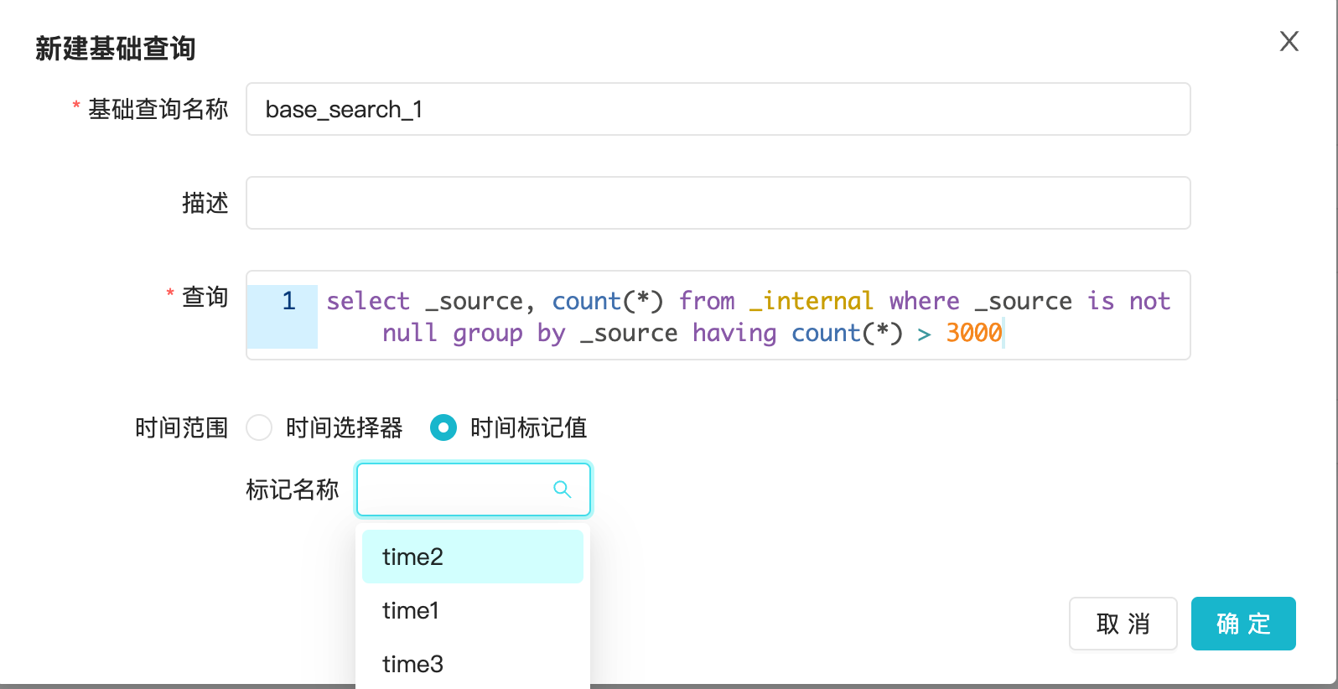The width and height of the screenshot is (1338, 689).
Task: Click the 取消 button
Action: click(1123, 624)
